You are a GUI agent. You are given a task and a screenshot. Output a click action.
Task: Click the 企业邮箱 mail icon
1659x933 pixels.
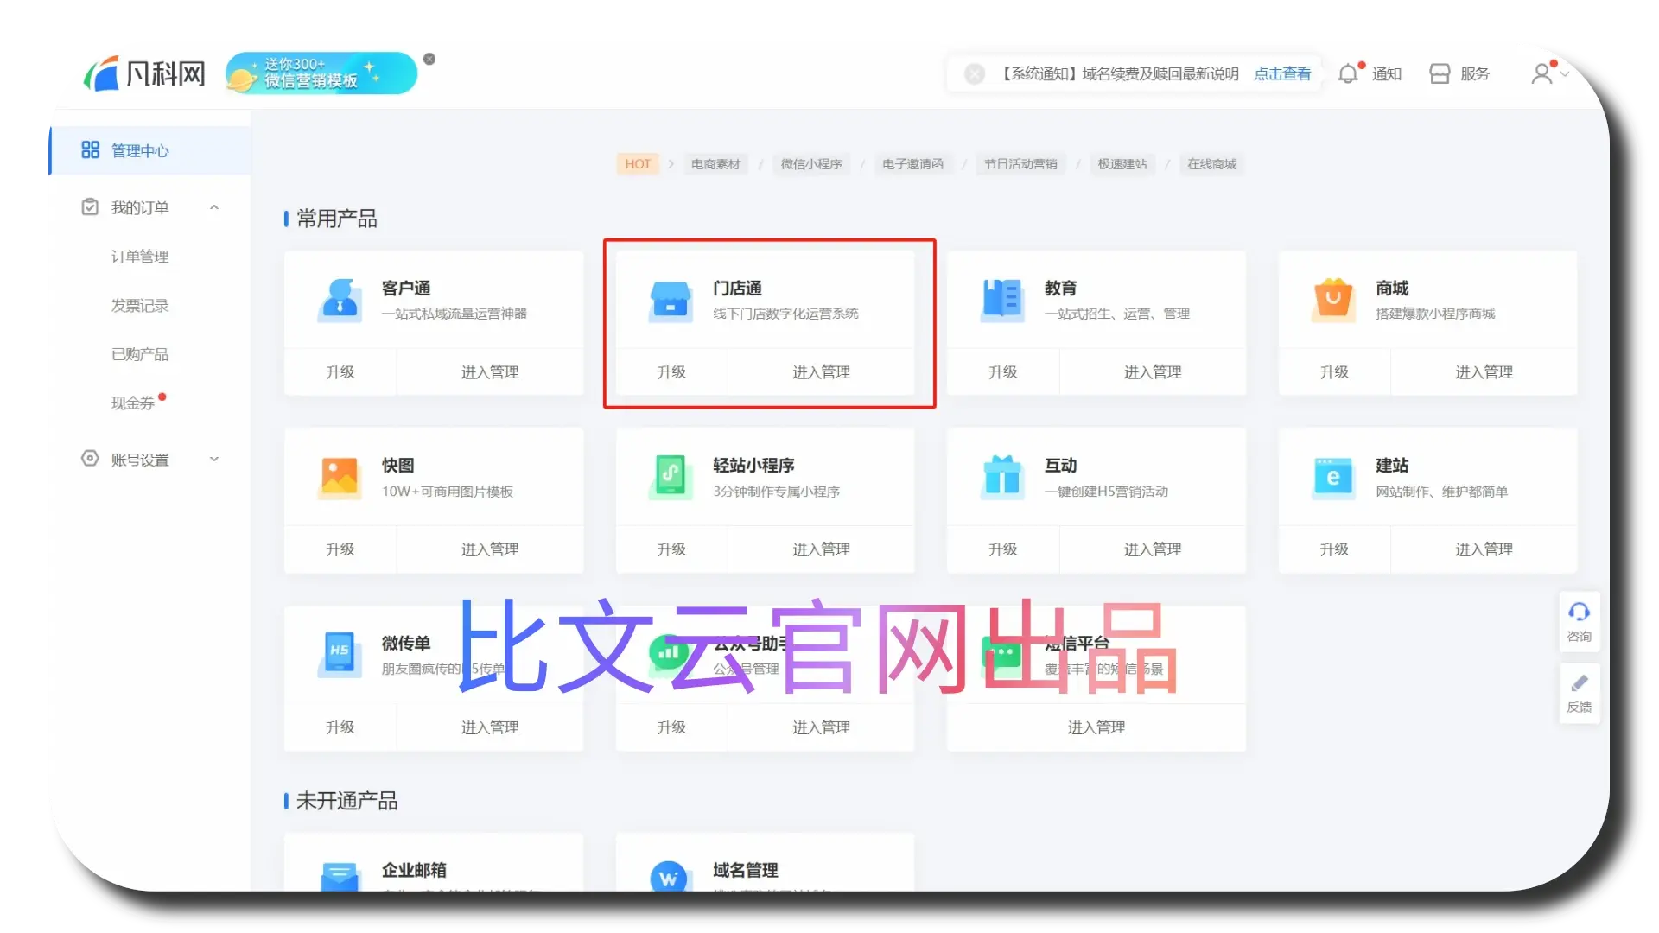340,876
